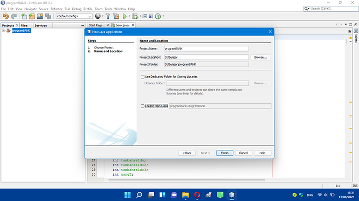
Task: Click the NetBeans icon on the taskbar
Action: (x=231, y=195)
